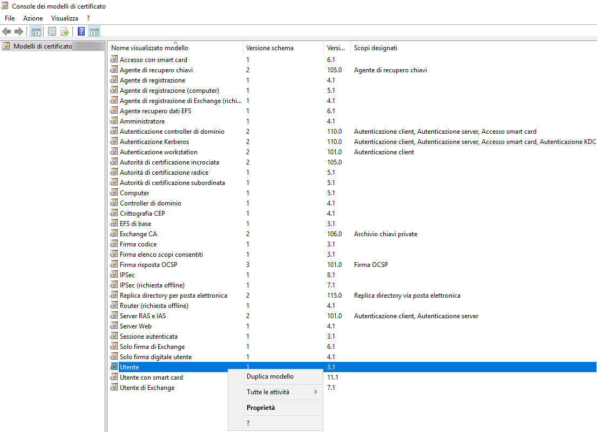Toggle the Show/Hide console tree button

(36, 32)
